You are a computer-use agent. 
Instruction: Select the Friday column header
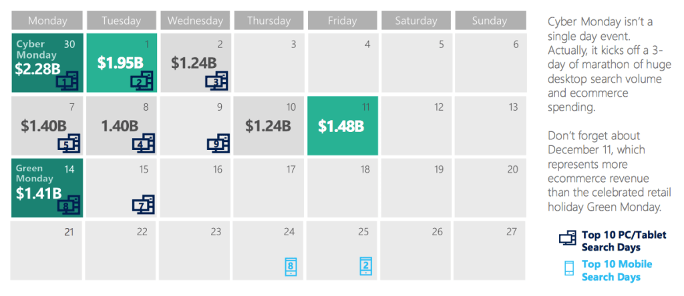click(x=343, y=21)
